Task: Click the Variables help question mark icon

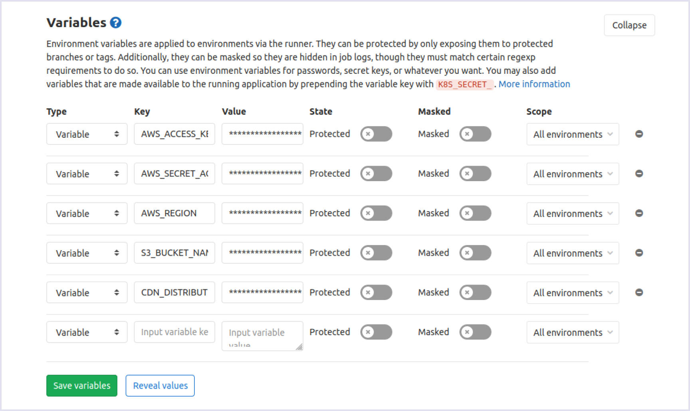Action: pyautogui.click(x=116, y=23)
